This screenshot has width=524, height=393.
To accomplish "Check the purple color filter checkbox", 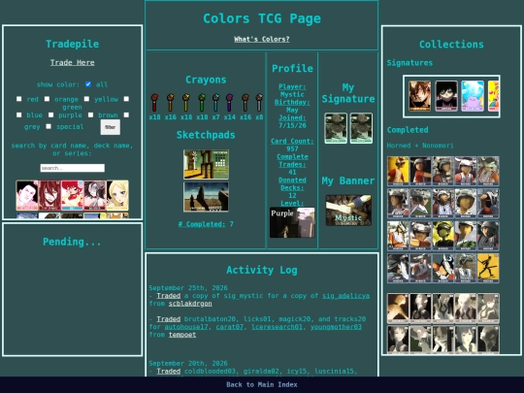I will pos(50,115).
